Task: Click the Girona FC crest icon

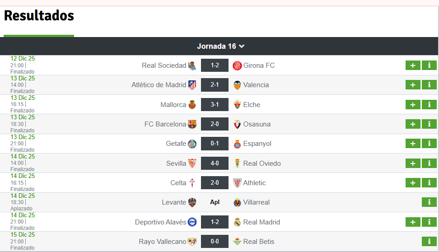Action: point(237,65)
